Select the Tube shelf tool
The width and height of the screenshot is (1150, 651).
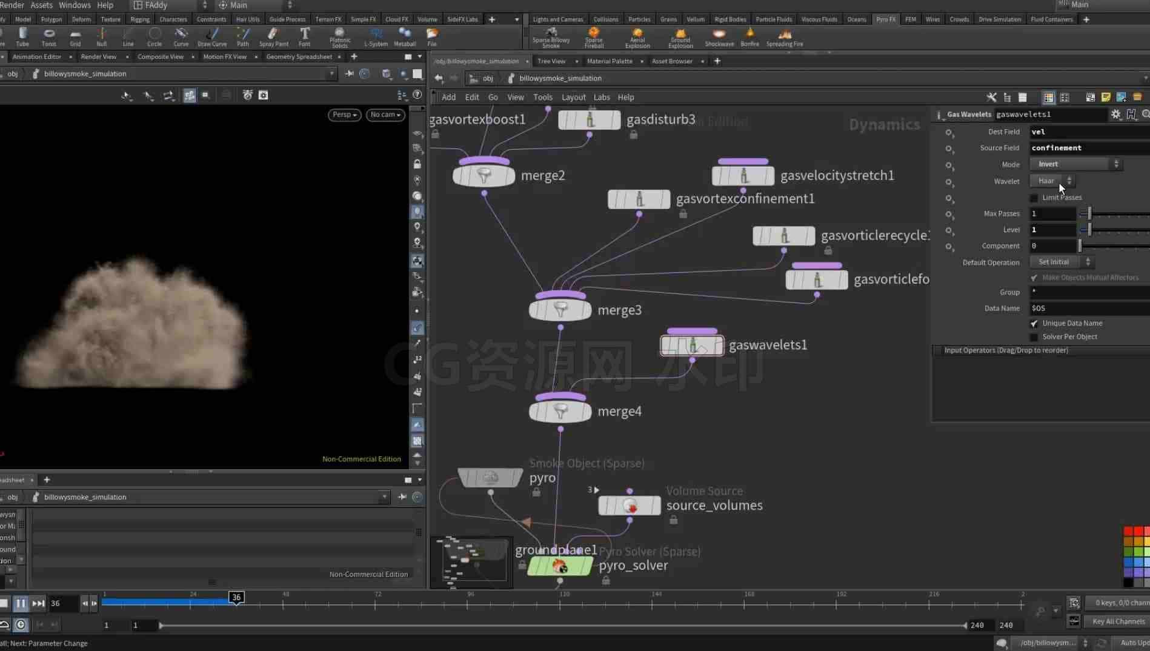coord(22,37)
